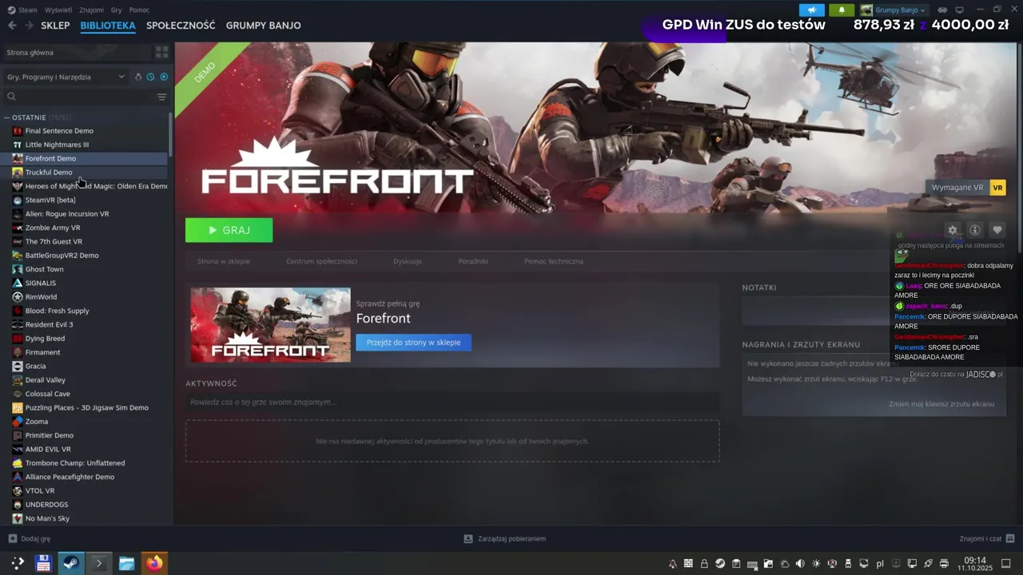Open the SPOŁECZNOŚĆ tab
The image size is (1023, 575).
point(181,26)
